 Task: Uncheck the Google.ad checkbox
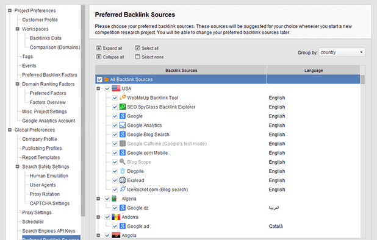point(115,226)
